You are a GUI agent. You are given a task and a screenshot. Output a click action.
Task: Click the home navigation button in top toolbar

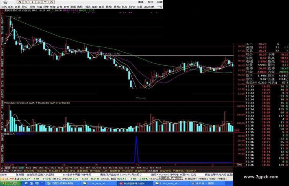[19, 2]
